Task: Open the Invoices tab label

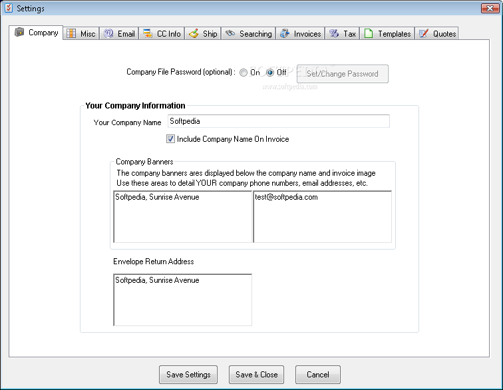Action: point(307,34)
